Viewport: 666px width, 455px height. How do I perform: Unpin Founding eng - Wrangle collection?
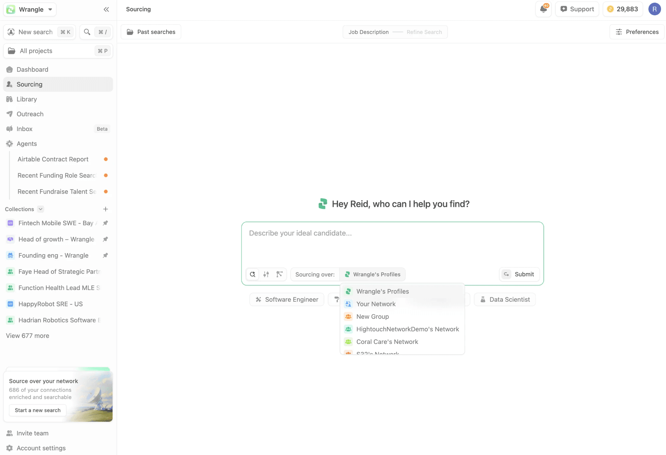[x=105, y=255]
